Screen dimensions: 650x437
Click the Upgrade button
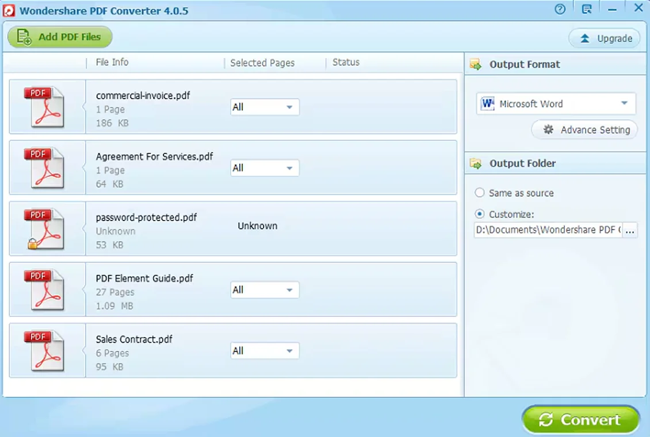(604, 38)
